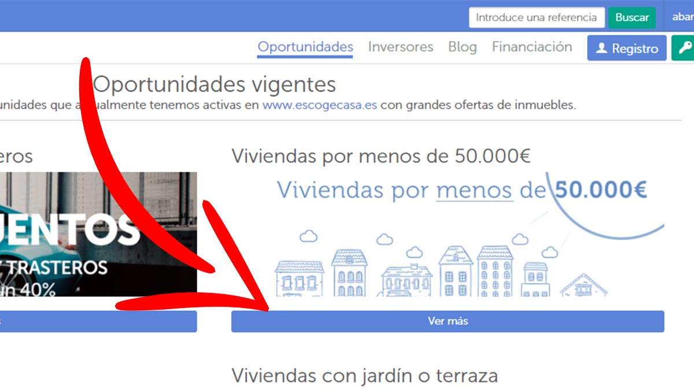This screenshot has width=694, height=390.
Task: Click the blue Registro button
Action: pos(626,49)
